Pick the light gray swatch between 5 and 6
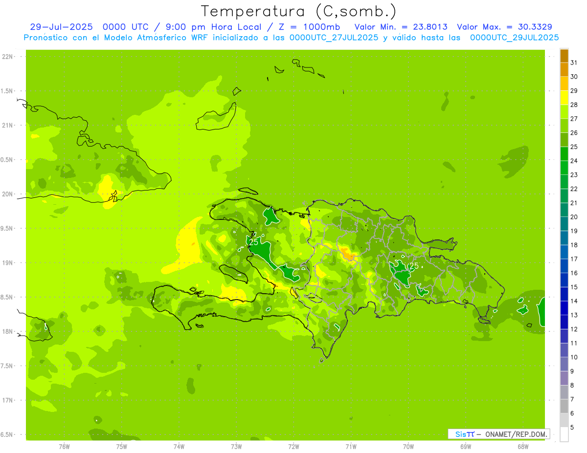The width and height of the screenshot is (587, 453). (564, 420)
